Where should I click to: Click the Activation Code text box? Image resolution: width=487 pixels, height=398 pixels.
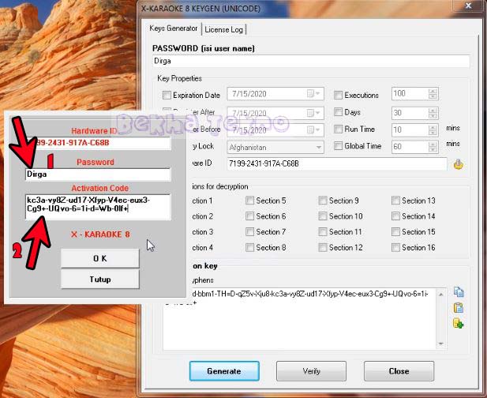click(x=98, y=207)
